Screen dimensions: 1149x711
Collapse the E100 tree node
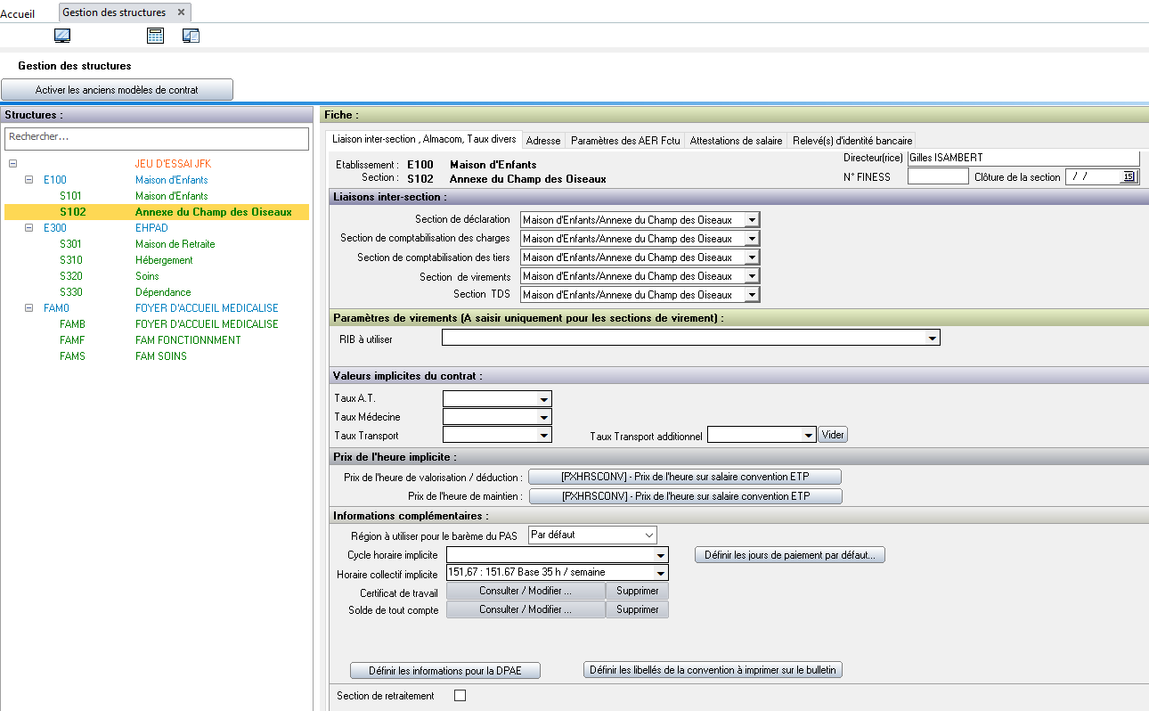point(29,180)
